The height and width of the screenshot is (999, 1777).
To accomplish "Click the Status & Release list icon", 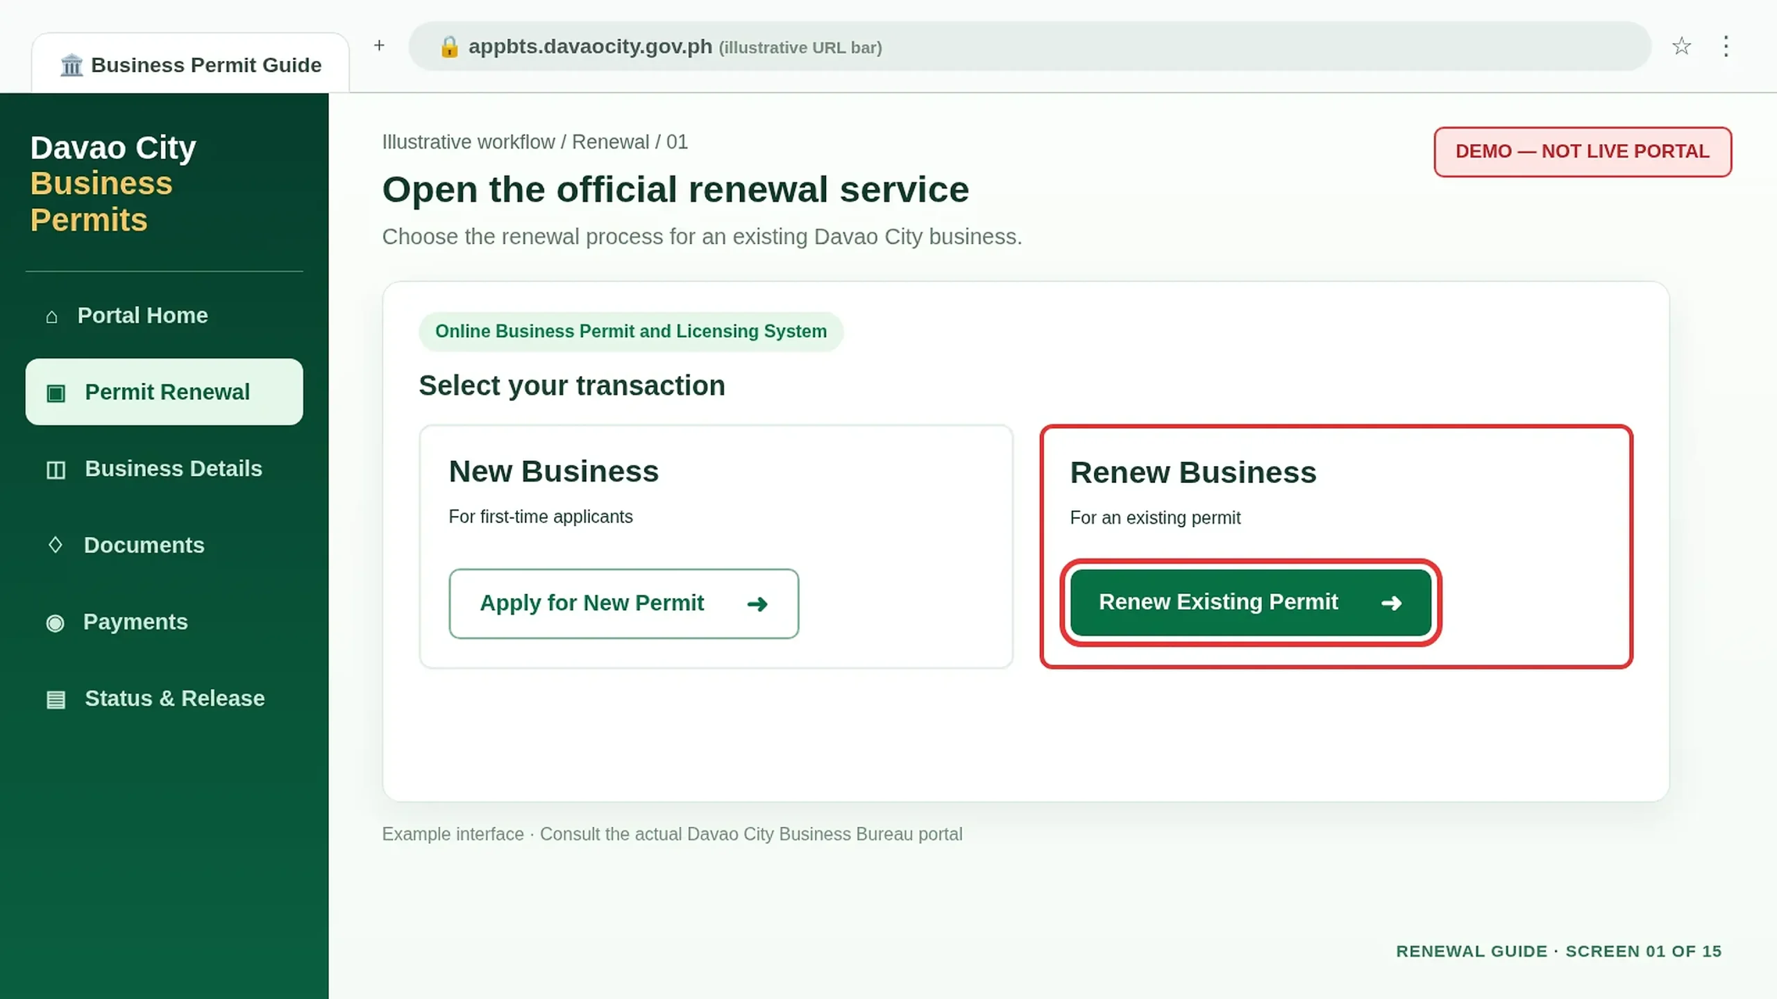I will coord(56,699).
